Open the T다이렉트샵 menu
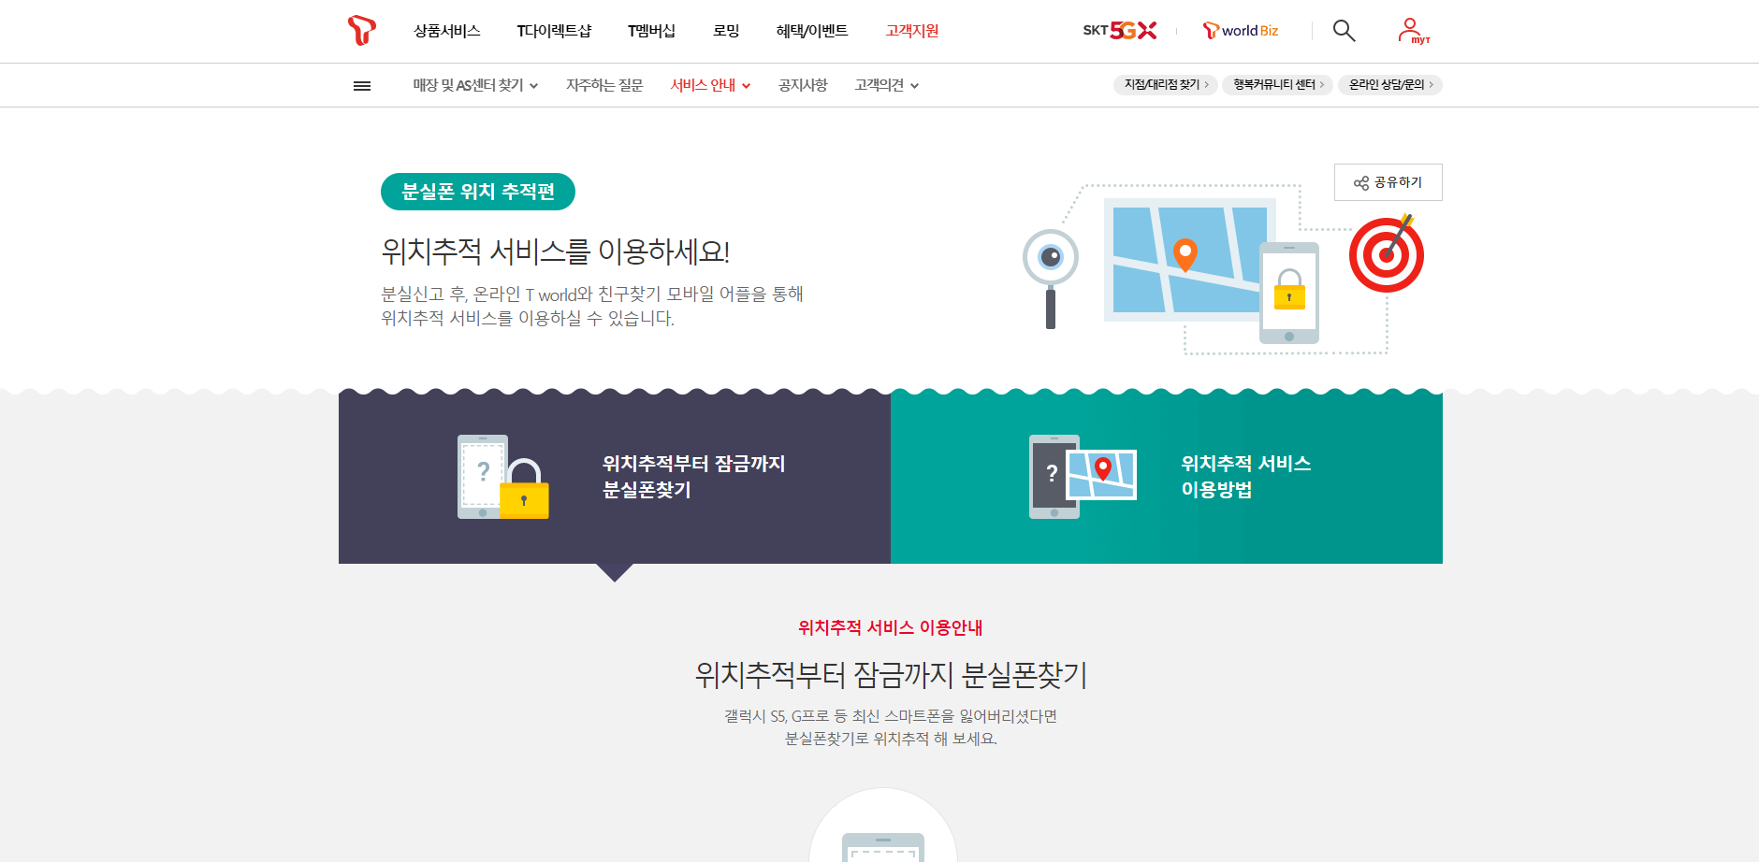 coord(555,31)
